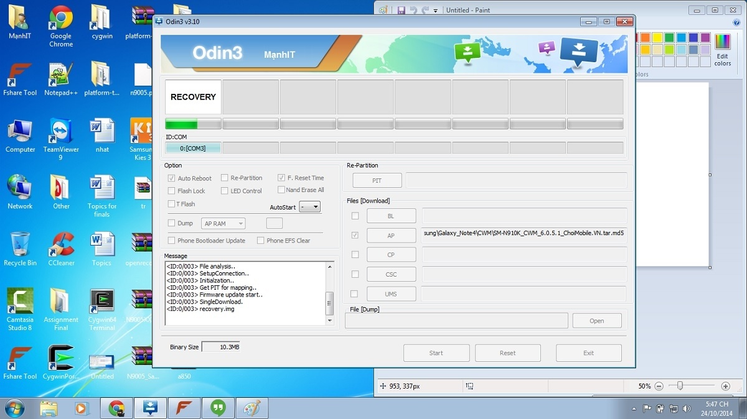Screen dimensions: 747x419
Task: Click the BL file button
Action: coord(391,216)
